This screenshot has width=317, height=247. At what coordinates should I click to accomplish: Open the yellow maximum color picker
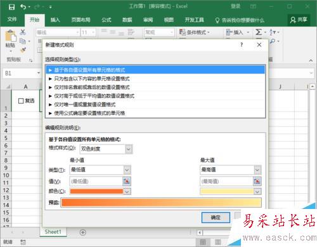(x=231, y=191)
